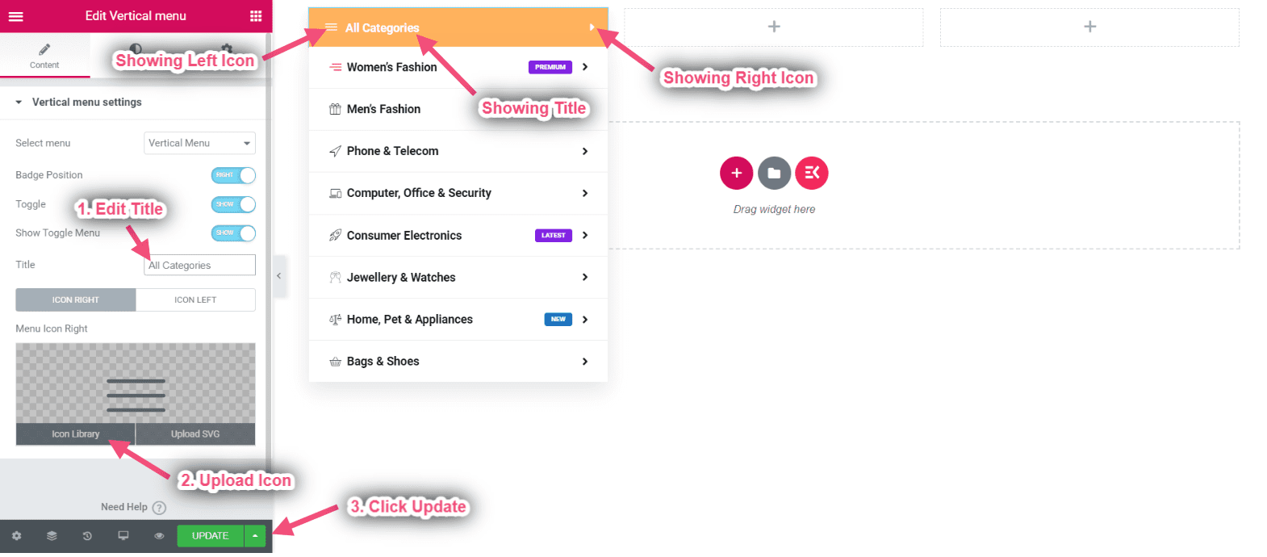Click the Title input field

(x=199, y=266)
